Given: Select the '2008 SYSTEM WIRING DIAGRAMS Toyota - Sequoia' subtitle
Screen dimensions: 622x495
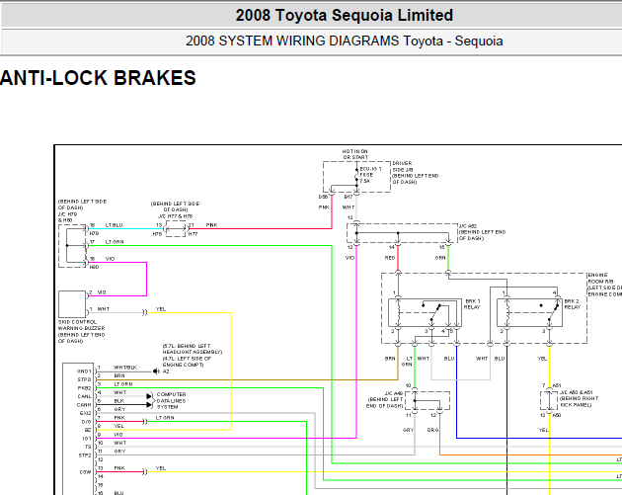Looking at the screenshot, I should pos(344,41).
